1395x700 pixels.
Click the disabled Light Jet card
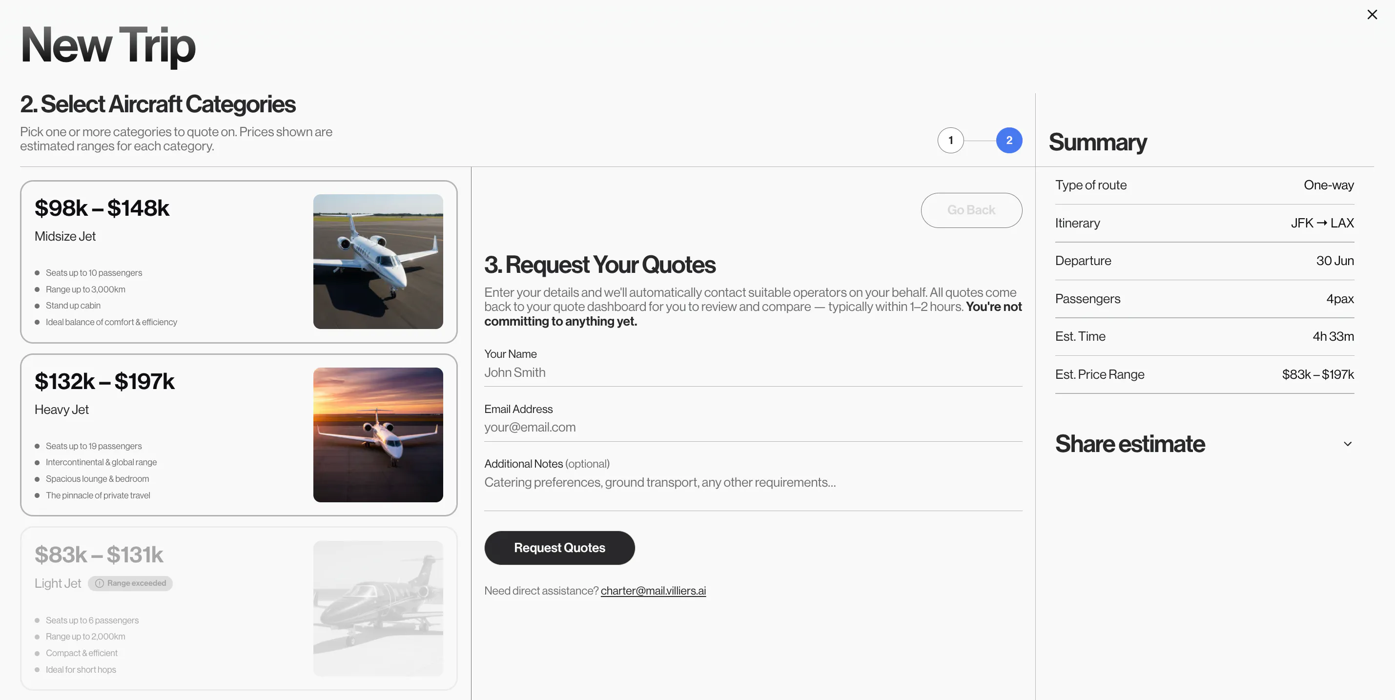[239, 608]
